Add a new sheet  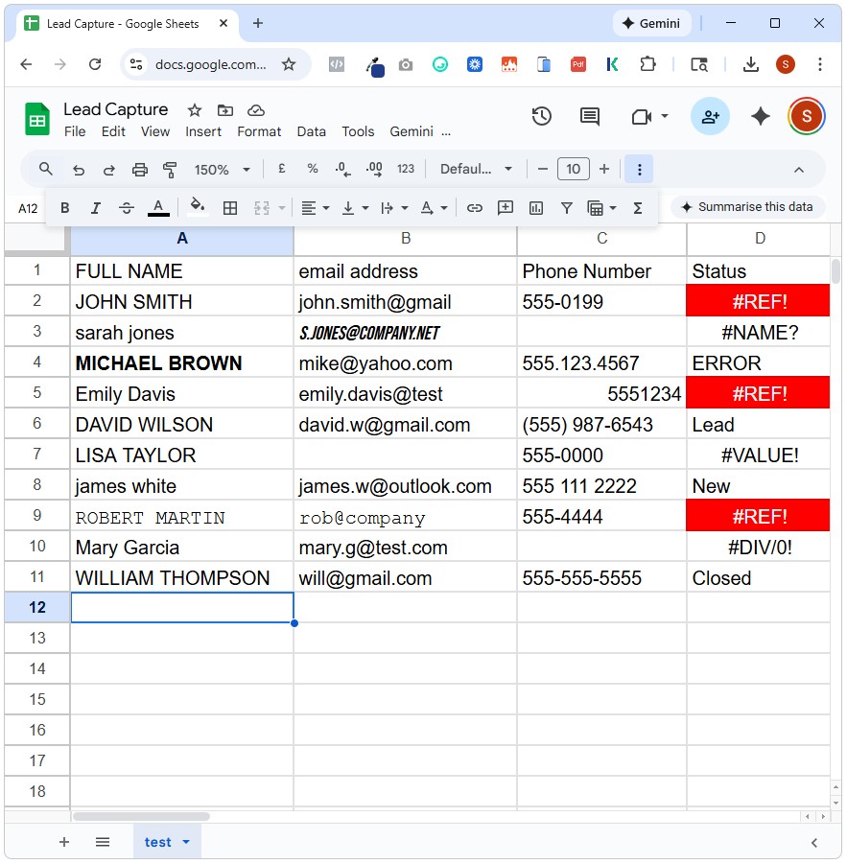(x=64, y=842)
